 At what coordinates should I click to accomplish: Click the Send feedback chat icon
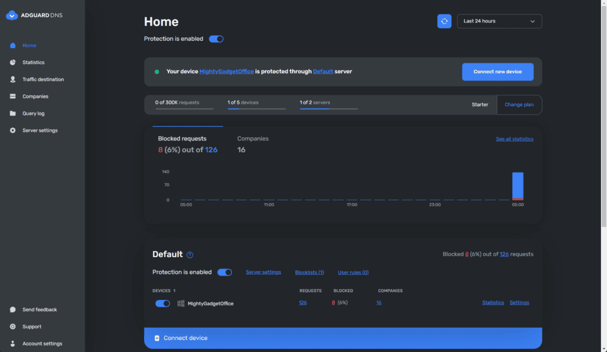13,309
